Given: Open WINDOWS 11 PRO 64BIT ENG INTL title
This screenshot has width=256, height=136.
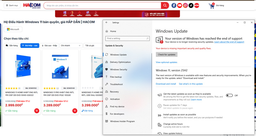Looking at the screenshot, I should pyautogui.click(x=59, y=94).
